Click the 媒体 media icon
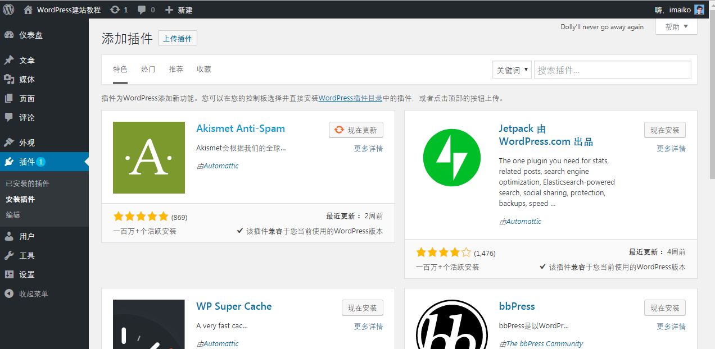Image resolution: width=715 pixels, height=349 pixels. pyautogui.click(x=9, y=79)
